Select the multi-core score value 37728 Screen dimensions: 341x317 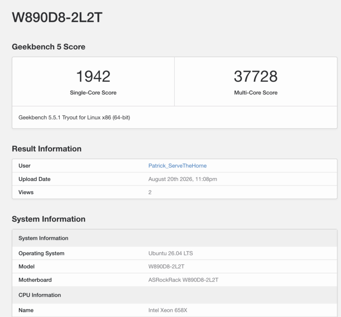click(256, 76)
